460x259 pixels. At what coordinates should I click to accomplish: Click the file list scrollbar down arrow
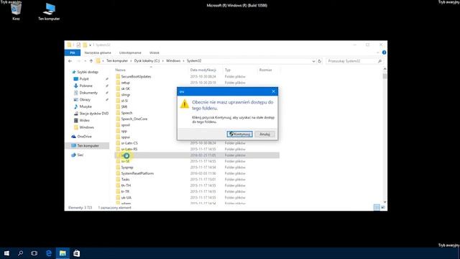pyautogui.click(x=385, y=202)
